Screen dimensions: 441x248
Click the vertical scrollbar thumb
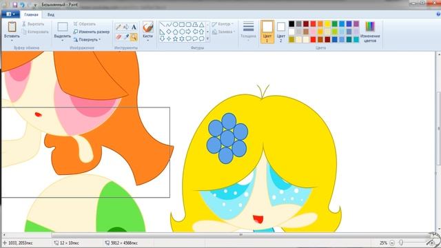pos(438,129)
